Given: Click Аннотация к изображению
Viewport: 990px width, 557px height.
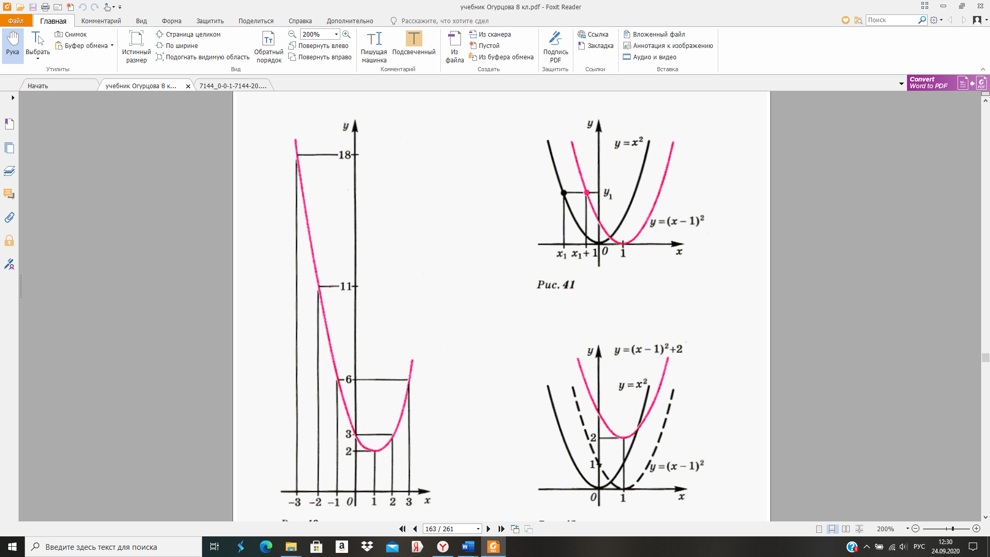Looking at the screenshot, I should click(668, 45).
